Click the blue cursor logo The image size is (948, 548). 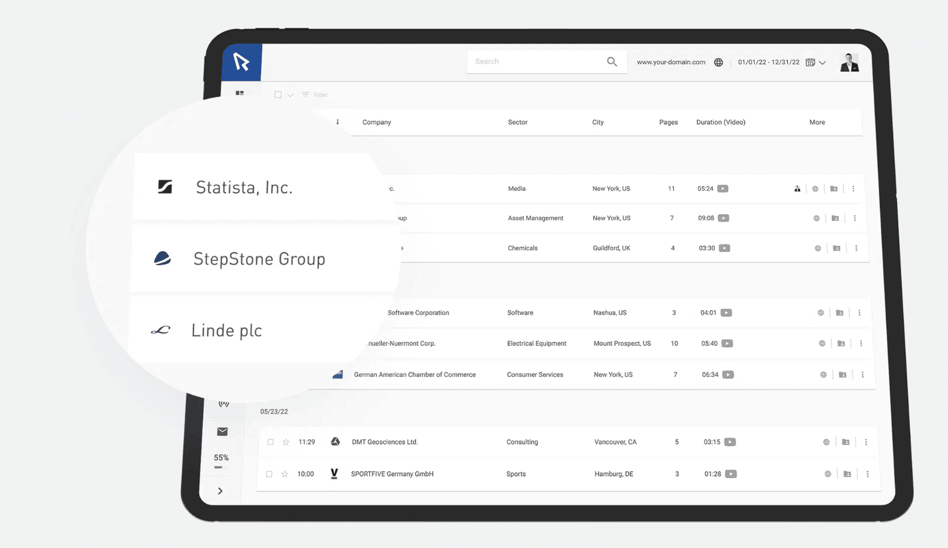[x=242, y=61]
